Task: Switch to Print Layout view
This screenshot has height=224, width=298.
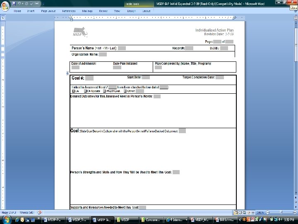Action: pyautogui.click(x=236, y=212)
